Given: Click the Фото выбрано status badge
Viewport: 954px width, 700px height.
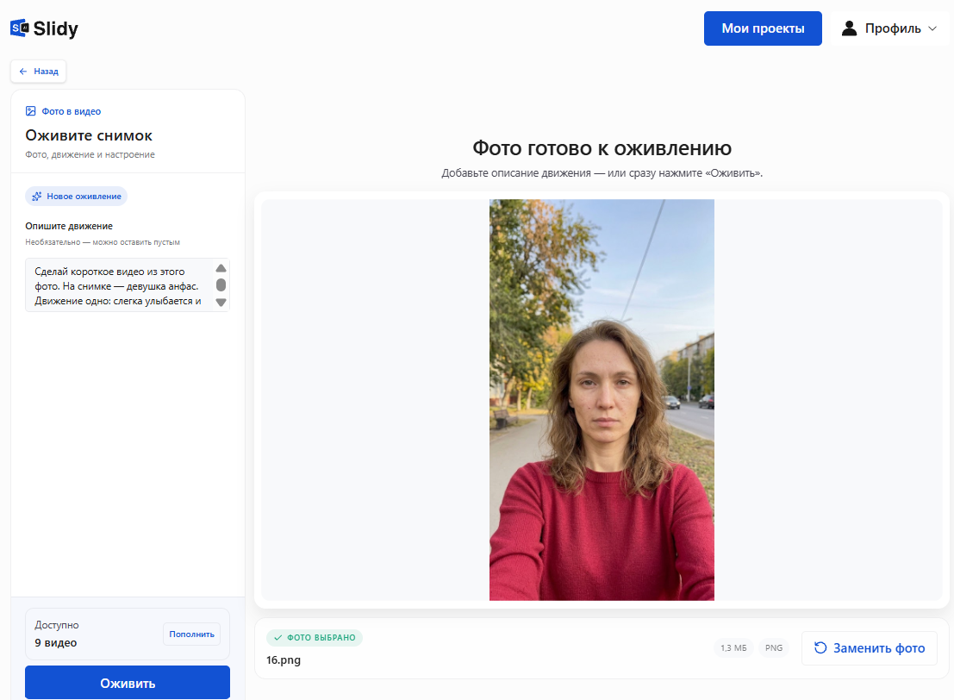Looking at the screenshot, I should click(315, 637).
